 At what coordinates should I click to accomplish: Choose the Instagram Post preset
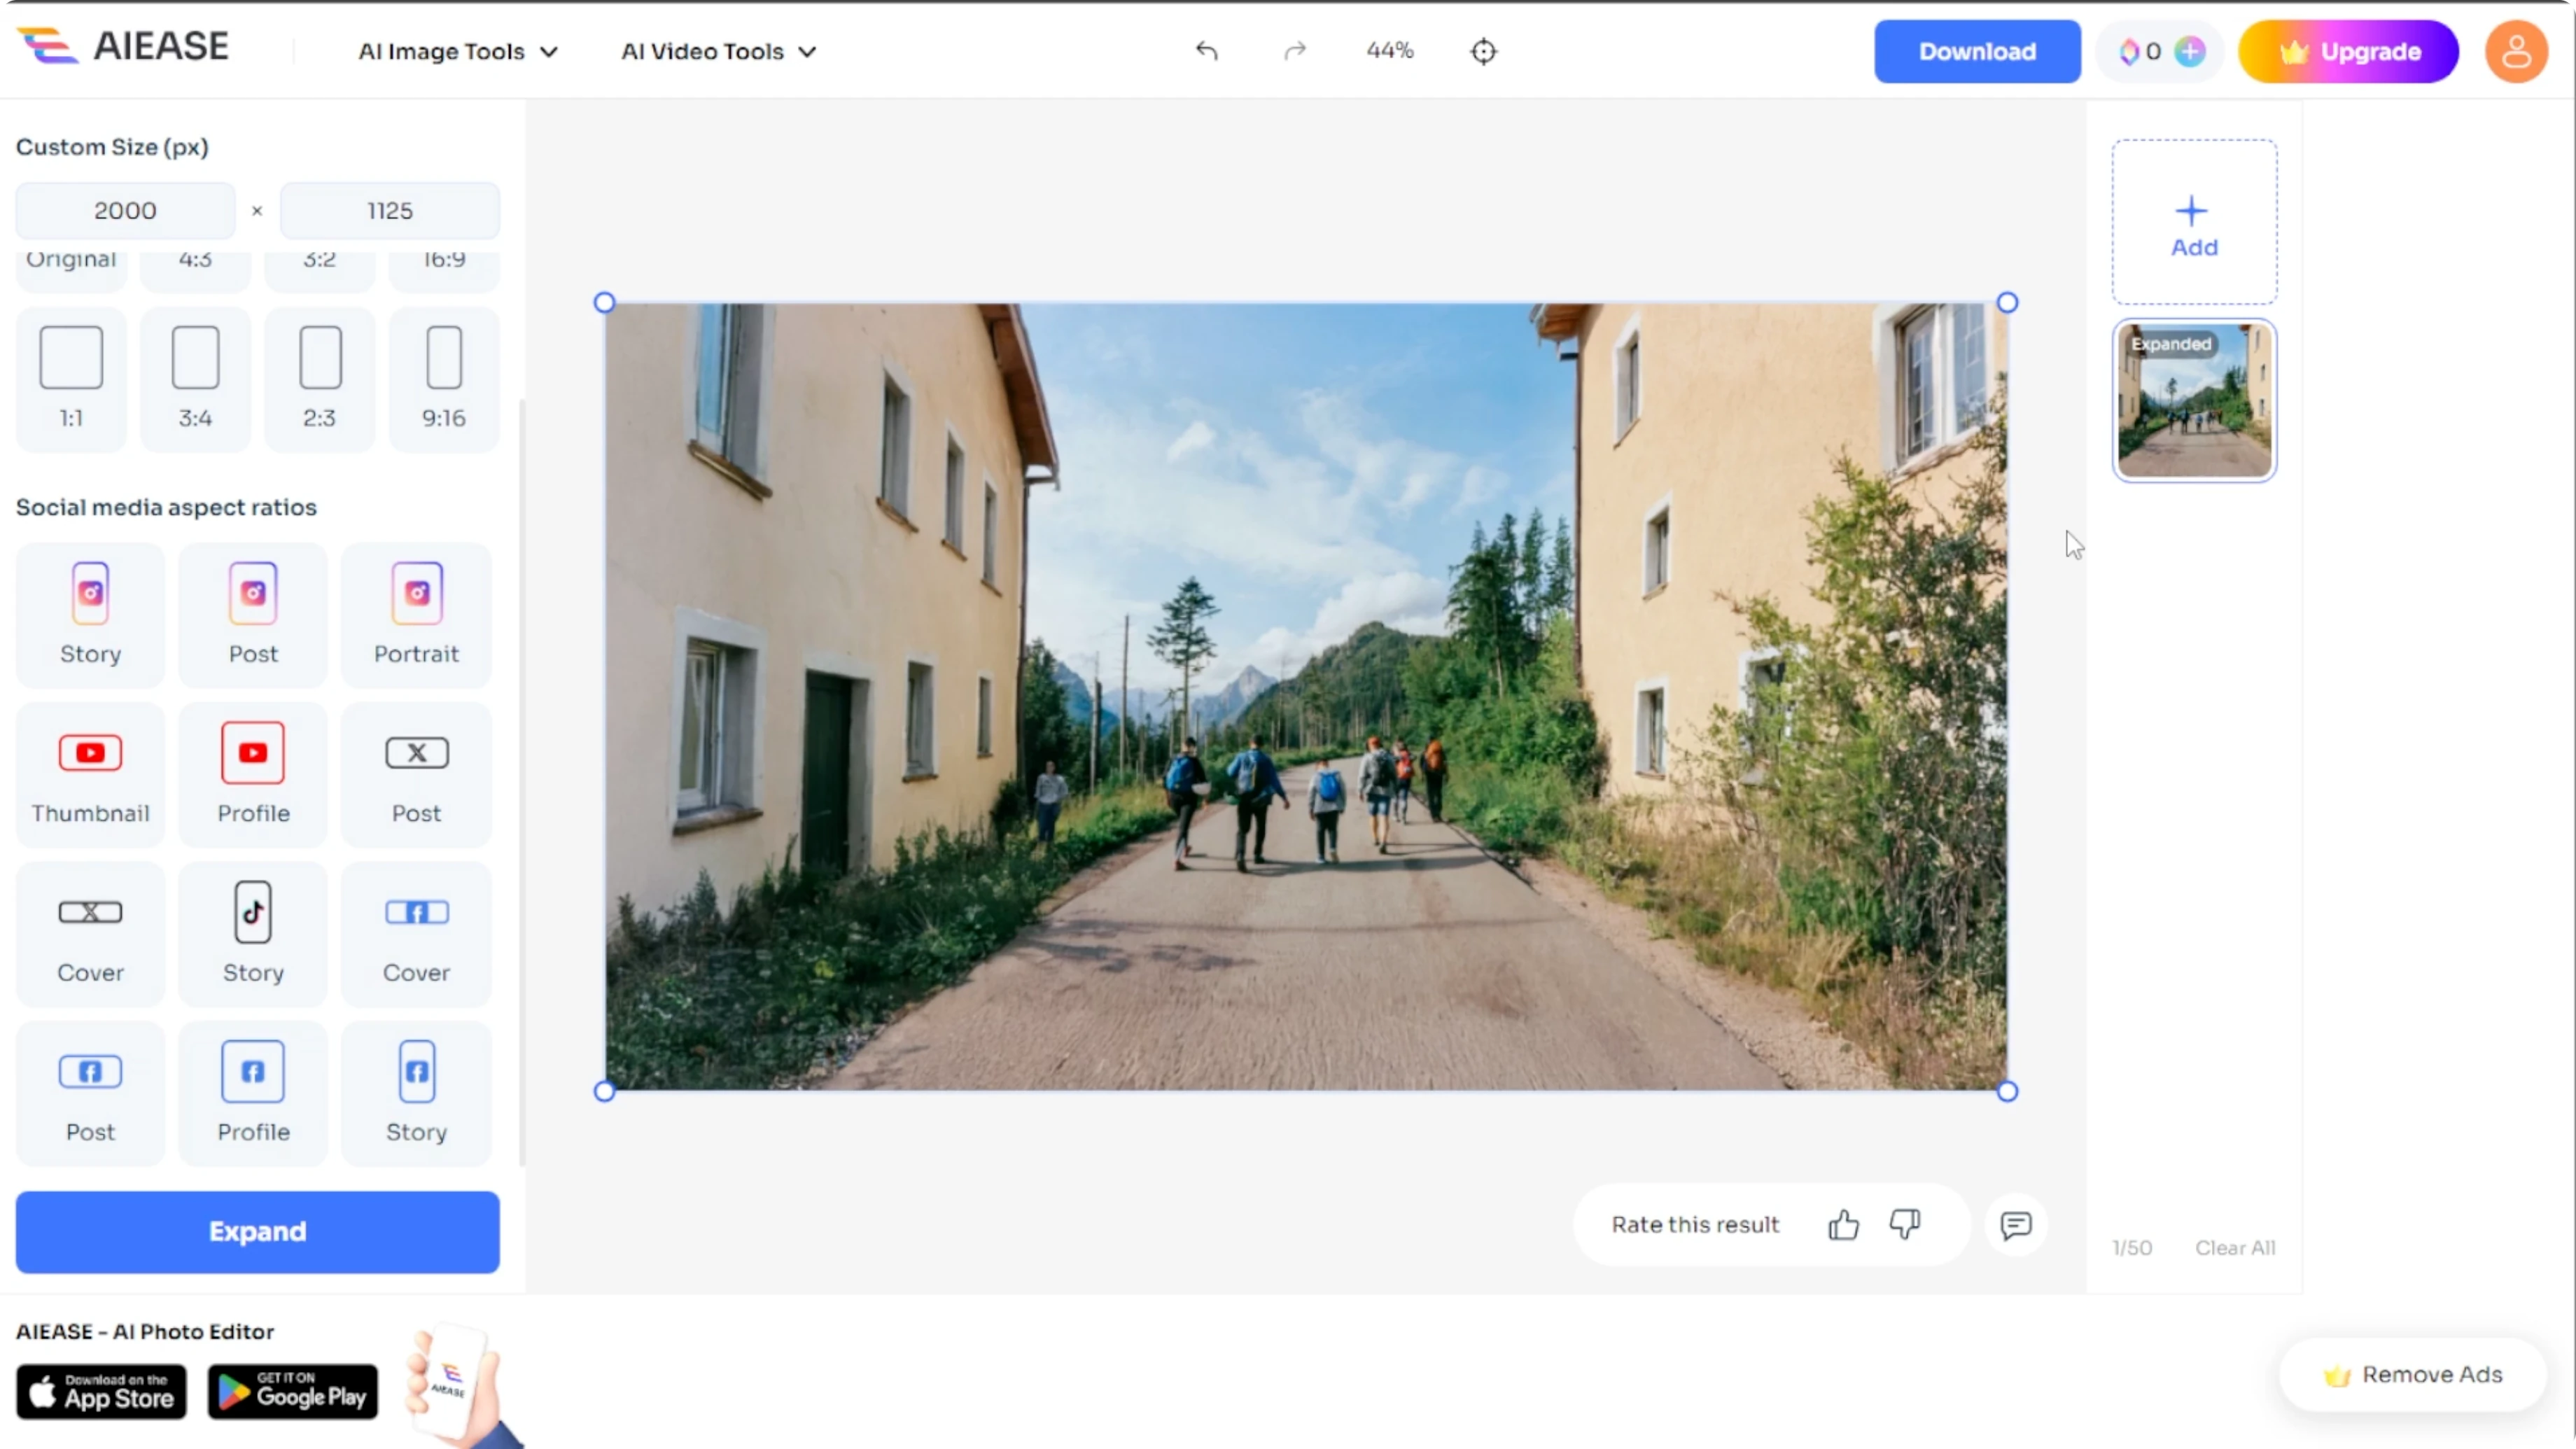coord(253,615)
